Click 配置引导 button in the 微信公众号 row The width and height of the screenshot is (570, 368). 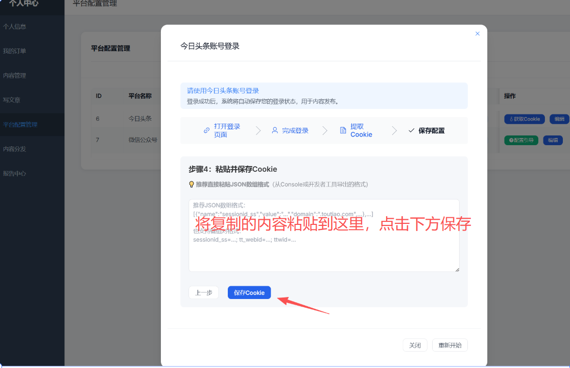pyautogui.click(x=521, y=140)
